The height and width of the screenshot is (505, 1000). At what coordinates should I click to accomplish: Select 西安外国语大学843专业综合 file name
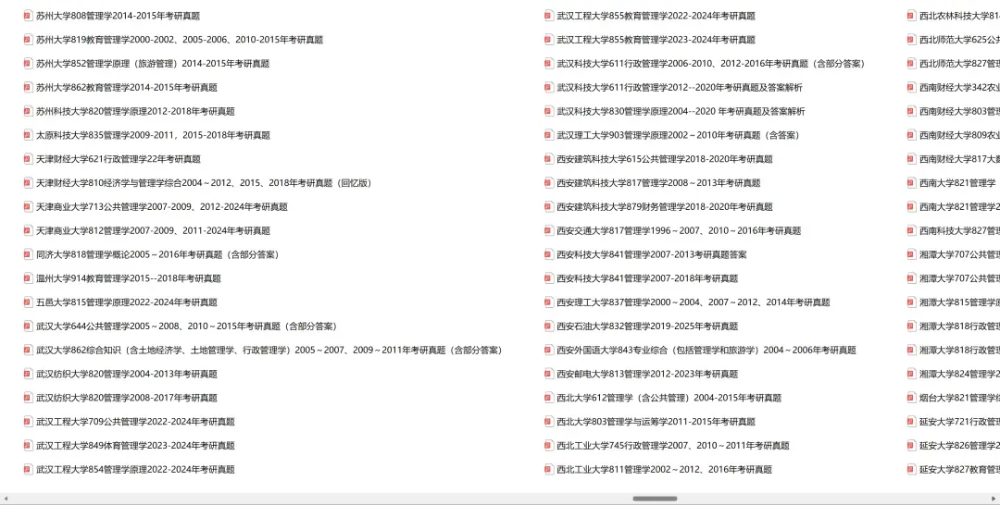tap(706, 351)
